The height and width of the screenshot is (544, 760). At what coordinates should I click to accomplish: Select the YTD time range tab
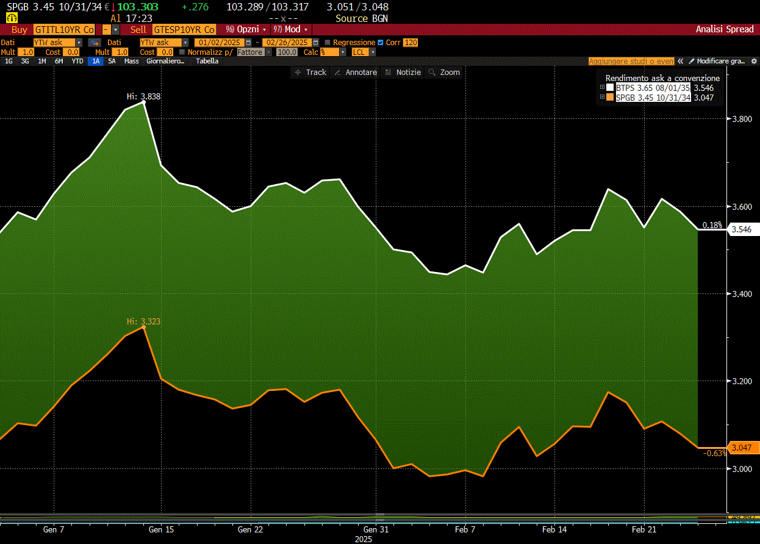point(77,61)
